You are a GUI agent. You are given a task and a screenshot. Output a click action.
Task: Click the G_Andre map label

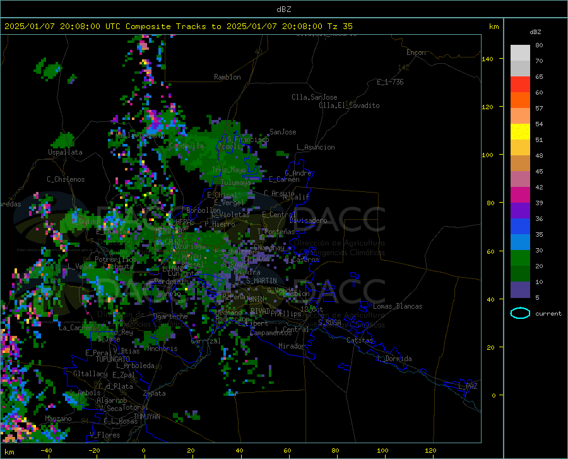point(298,173)
